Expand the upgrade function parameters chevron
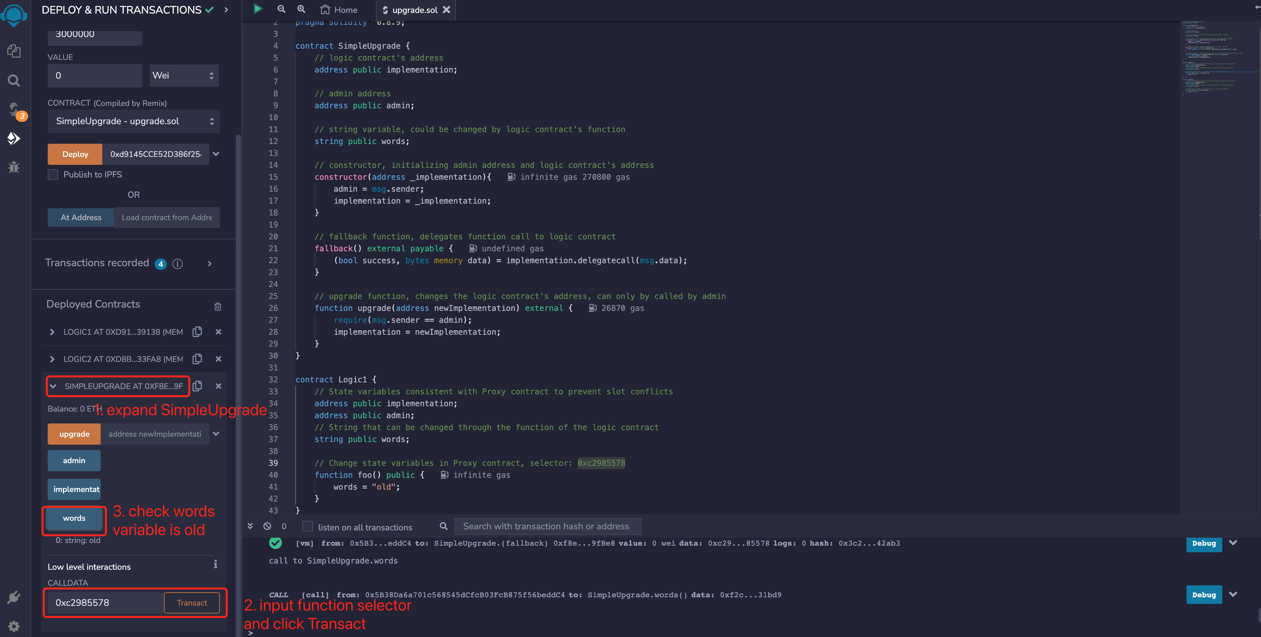The width and height of the screenshot is (1261, 637). pos(216,434)
